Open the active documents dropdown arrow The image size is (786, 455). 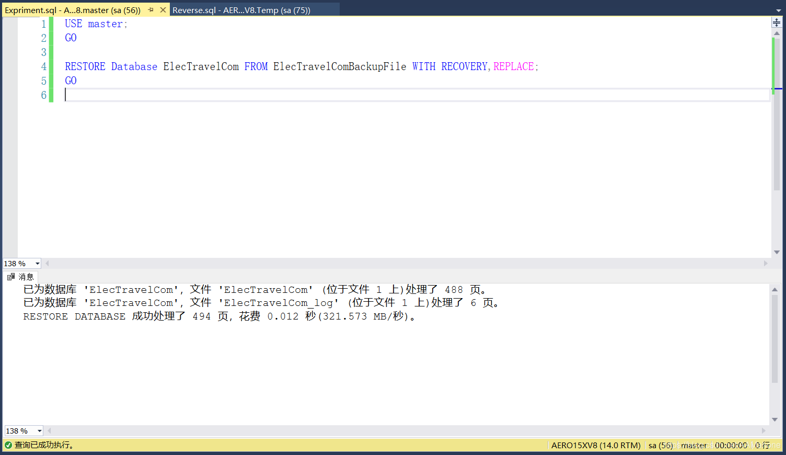coord(778,10)
